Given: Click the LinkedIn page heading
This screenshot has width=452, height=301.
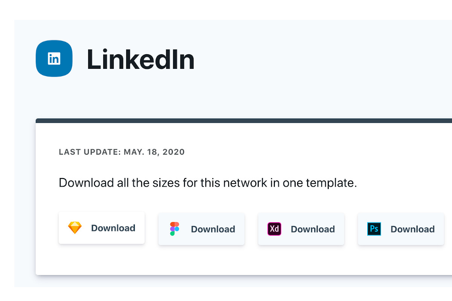Looking at the screenshot, I should pyautogui.click(x=140, y=59).
